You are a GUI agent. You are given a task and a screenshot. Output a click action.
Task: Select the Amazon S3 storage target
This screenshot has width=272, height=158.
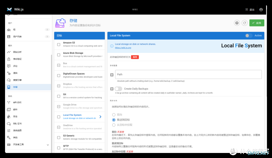point(79,45)
